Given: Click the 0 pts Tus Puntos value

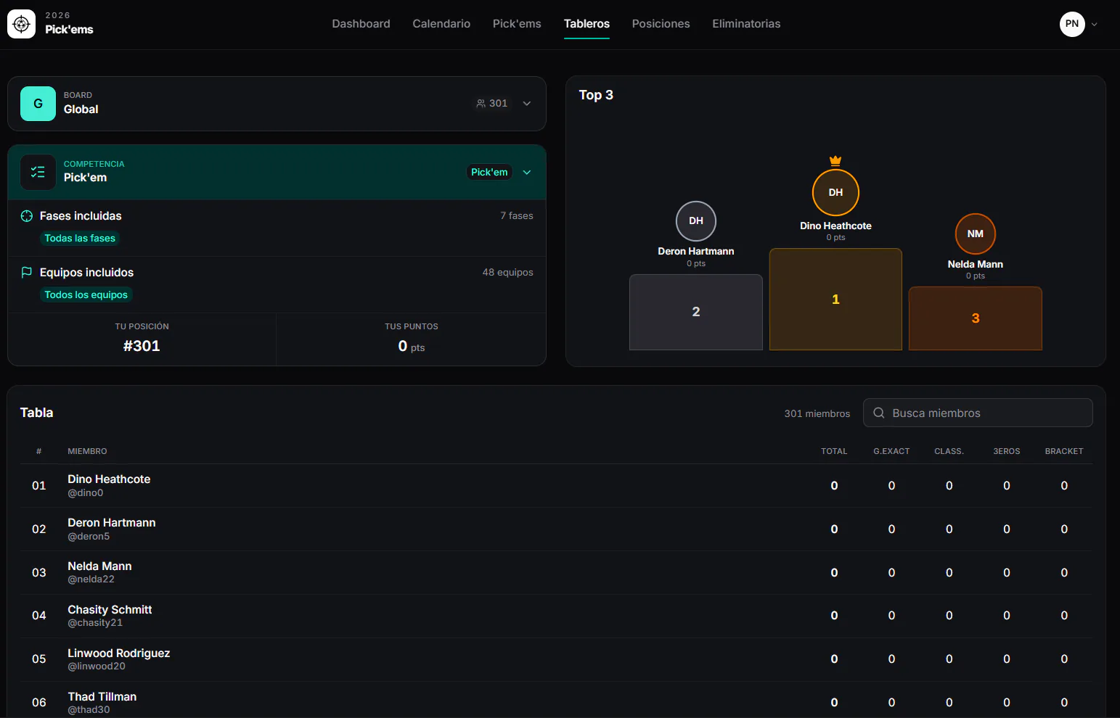Looking at the screenshot, I should (x=412, y=347).
